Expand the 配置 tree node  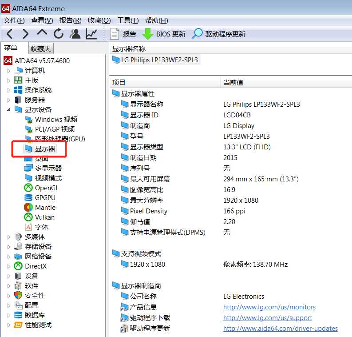pos(9,305)
